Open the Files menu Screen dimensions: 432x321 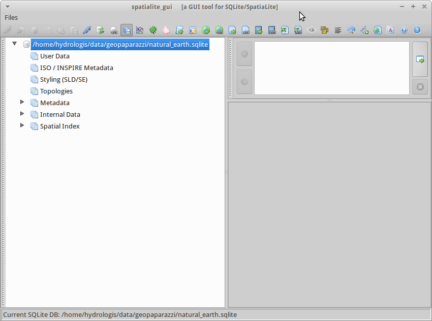click(11, 17)
